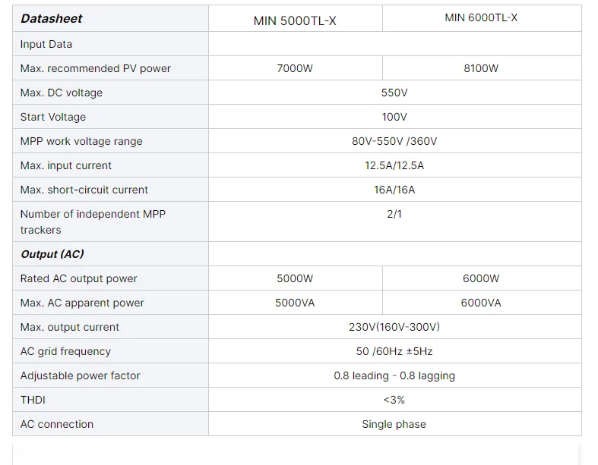Click the MIN 6000TL-X column header
Image resolution: width=598 pixels, height=465 pixels.
pyautogui.click(x=481, y=17)
